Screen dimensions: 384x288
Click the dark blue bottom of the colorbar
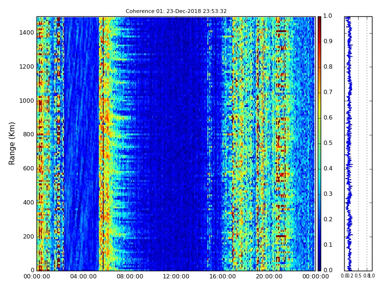[319, 266]
